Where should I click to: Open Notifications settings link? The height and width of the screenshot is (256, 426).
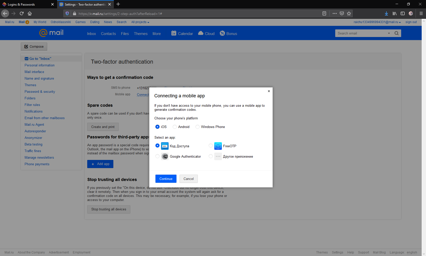pyautogui.click(x=33, y=111)
